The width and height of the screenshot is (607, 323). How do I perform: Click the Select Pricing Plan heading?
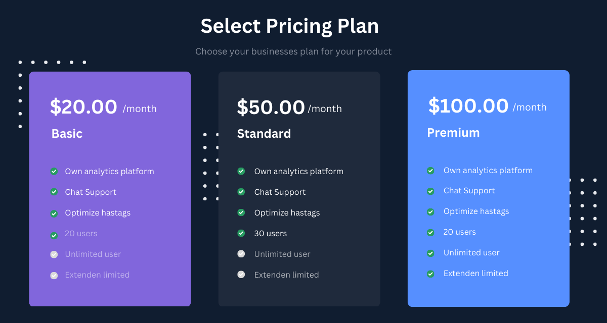[290, 26]
